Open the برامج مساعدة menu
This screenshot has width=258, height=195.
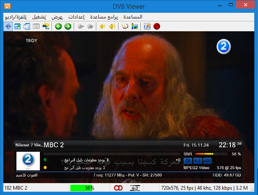[104, 17]
